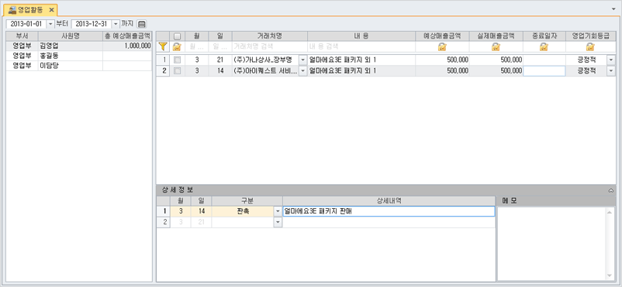Check the checkbox for row 2 (주)아이퀘스트
This screenshot has width=622, height=287.
(x=178, y=71)
